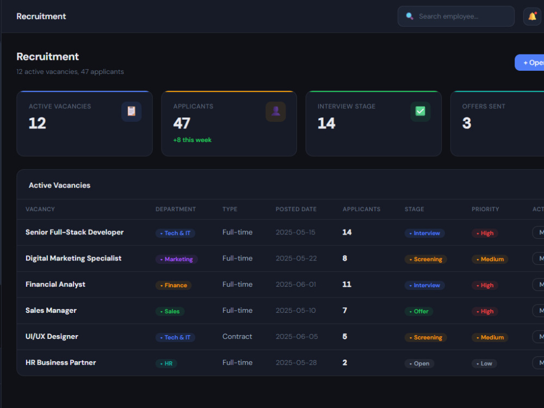Click Screening badge for Digital Marketing Specialist
The height and width of the screenshot is (408, 544).
tap(426, 259)
